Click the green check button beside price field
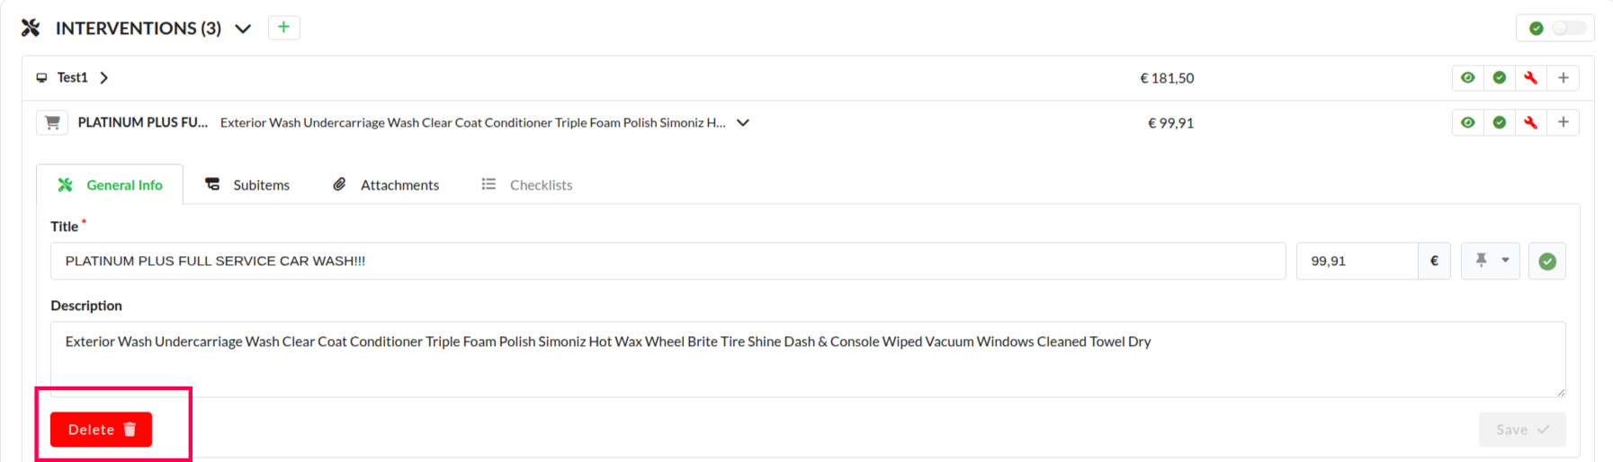1613x462 pixels. pyautogui.click(x=1546, y=262)
